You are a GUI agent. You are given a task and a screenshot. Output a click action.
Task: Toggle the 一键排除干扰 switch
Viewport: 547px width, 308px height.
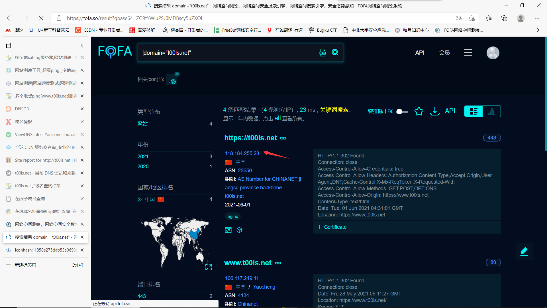click(402, 112)
